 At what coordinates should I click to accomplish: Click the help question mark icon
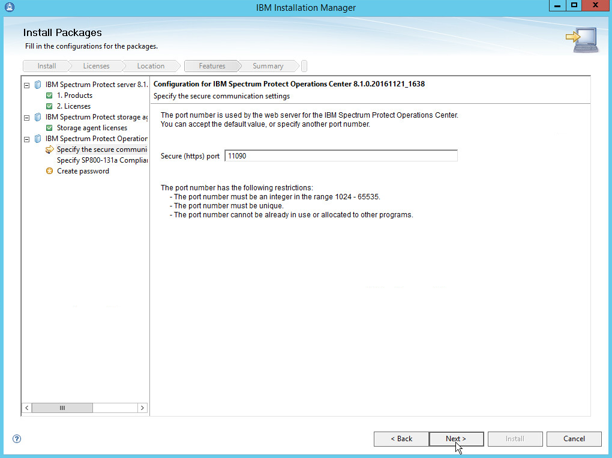pyautogui.click(x=17, y=439)
